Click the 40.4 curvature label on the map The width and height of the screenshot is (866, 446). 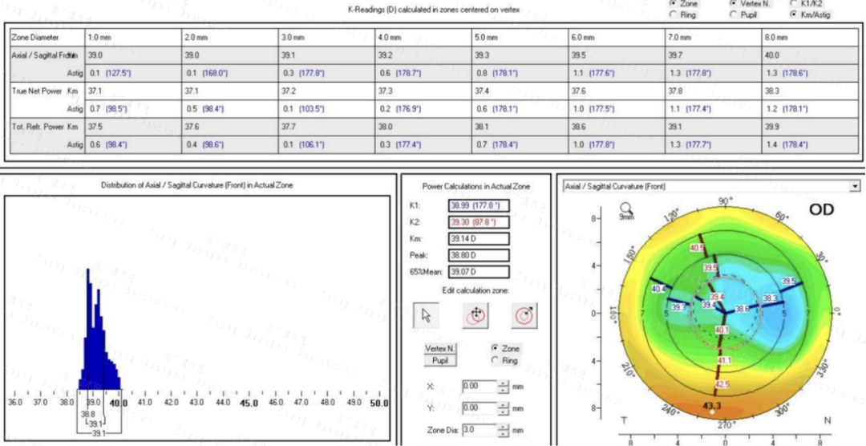(658, 289)
